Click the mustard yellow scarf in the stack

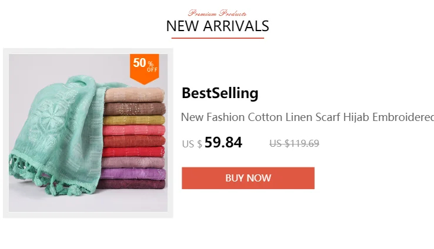(x=134, y=120)
